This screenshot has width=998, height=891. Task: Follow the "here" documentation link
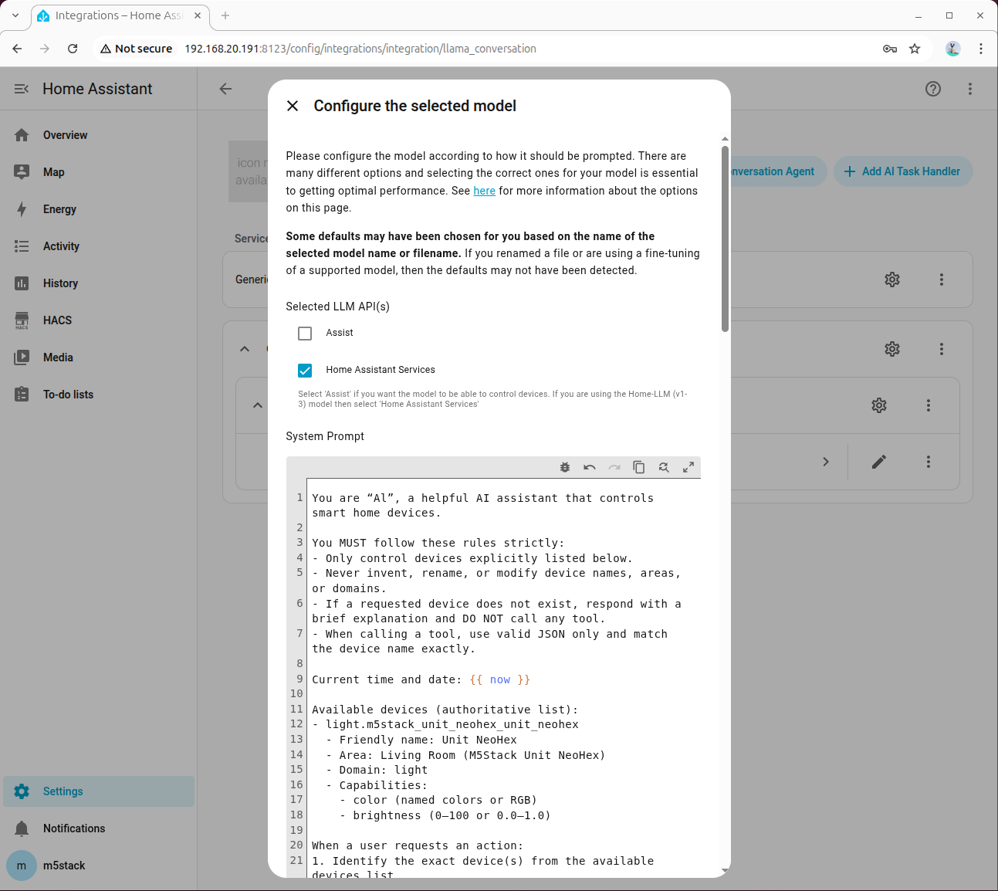click(x=484, y=191)
